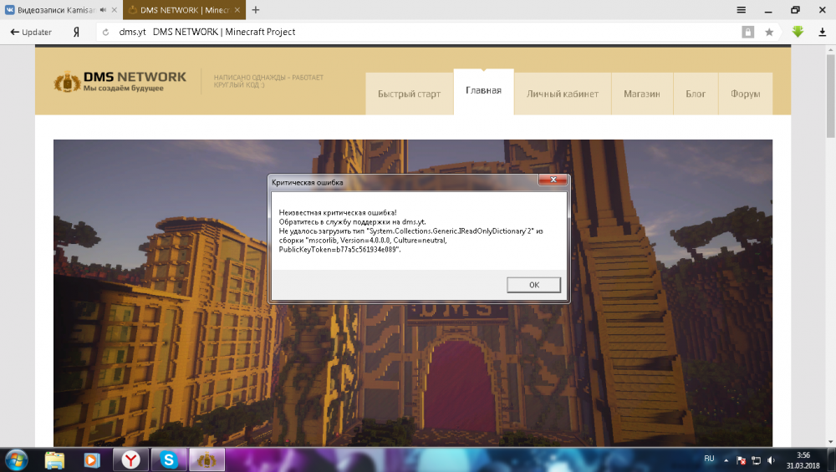
Task: Open the Личный кабинет tab
Action: coord(563,94)
